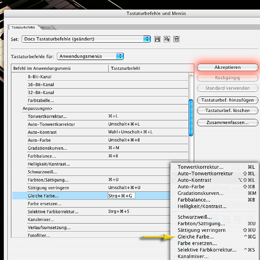
Task: Select the Tastaturbefehle tab
Action: (23, 27)
